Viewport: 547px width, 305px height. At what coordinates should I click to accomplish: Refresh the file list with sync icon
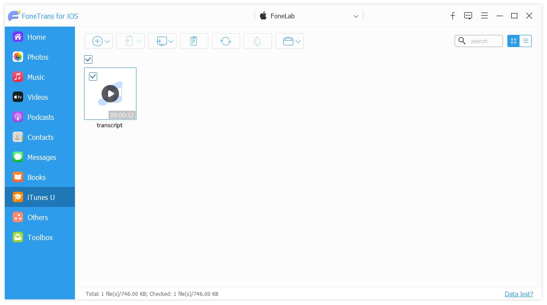tap(226, 41)
